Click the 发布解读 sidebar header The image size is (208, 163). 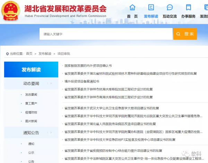pyautogui.click(x=31, y=70)
